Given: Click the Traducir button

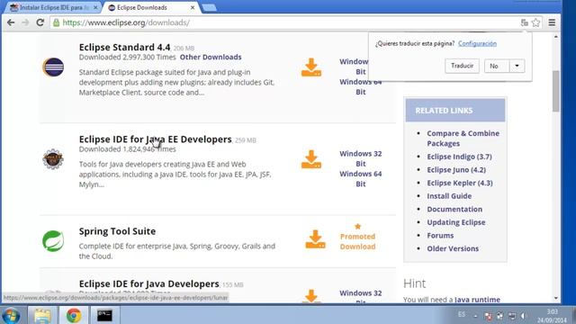Looking at the screenshot, I should coord(462,66).
